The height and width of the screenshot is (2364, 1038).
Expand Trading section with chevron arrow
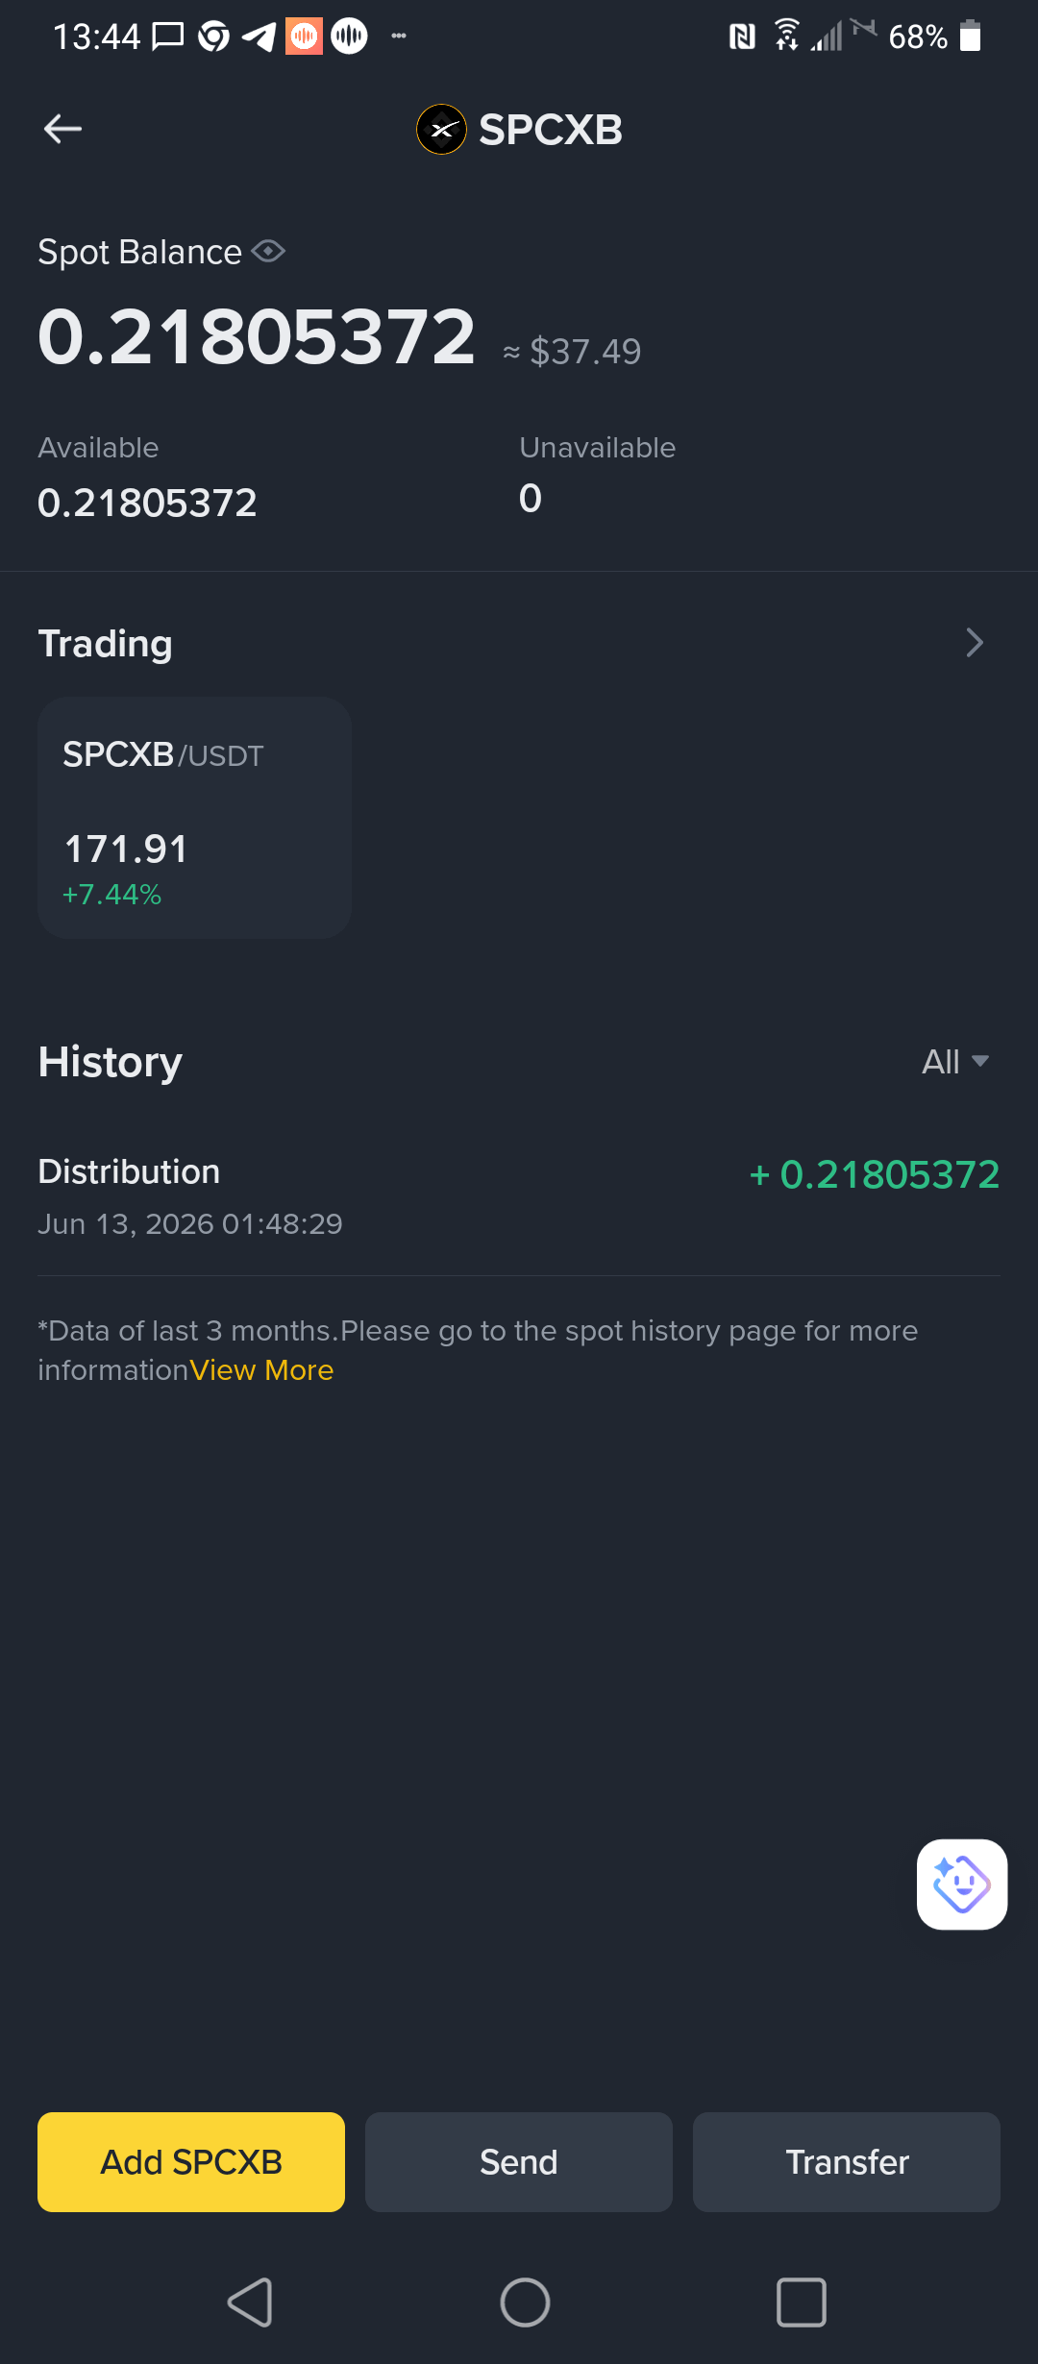[975, 643]
